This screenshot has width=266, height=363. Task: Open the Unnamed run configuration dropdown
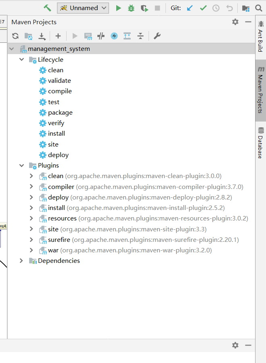83,8
